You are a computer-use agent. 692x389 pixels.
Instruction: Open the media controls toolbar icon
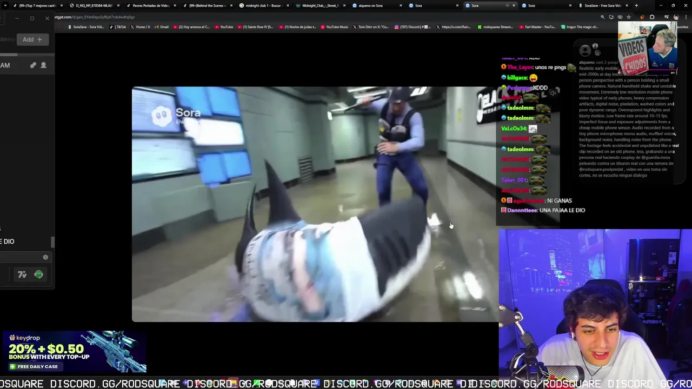(x=667, y=17)
